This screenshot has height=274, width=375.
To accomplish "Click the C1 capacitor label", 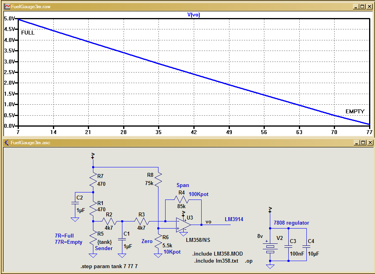I will tap(127, 234).
